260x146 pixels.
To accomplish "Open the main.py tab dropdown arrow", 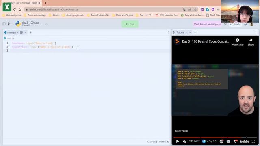I will click(17, 32).
